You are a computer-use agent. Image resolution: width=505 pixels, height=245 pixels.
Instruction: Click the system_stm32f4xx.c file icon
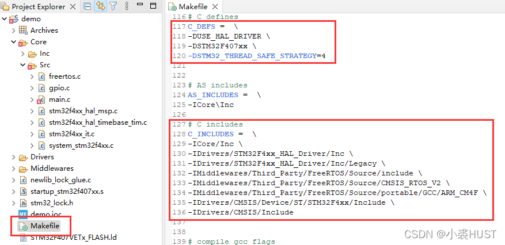click(41, 146)
